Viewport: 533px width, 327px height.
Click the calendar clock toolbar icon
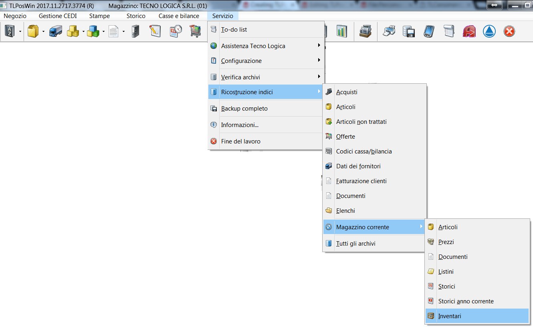click(x=176, y=32)
